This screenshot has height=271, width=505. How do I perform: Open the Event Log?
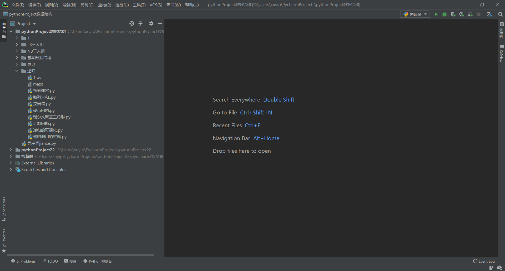pyautogui.click(x=484, y=261)
